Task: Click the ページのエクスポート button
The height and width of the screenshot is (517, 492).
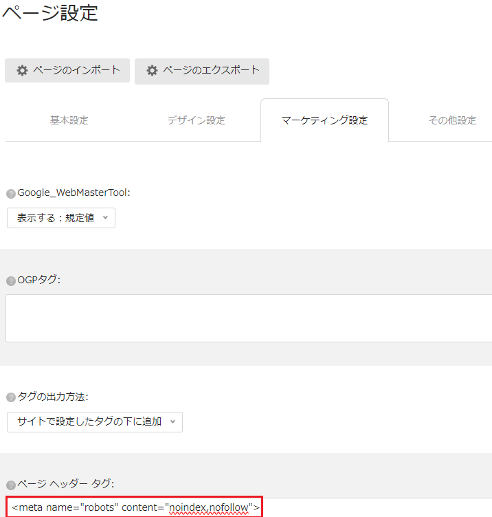Action: point(202,71)
